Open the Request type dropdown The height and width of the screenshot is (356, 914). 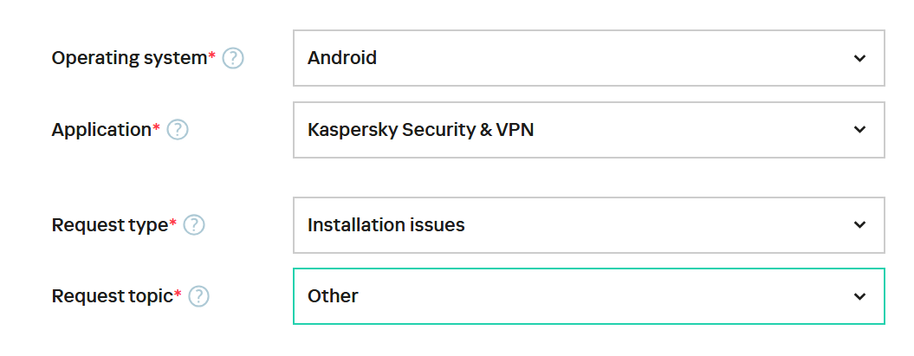click(x=588, y=225)
